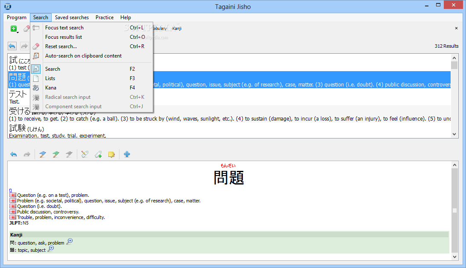Select the Lists F3 menu entry
466x268 pixels.
click(92, 78)
